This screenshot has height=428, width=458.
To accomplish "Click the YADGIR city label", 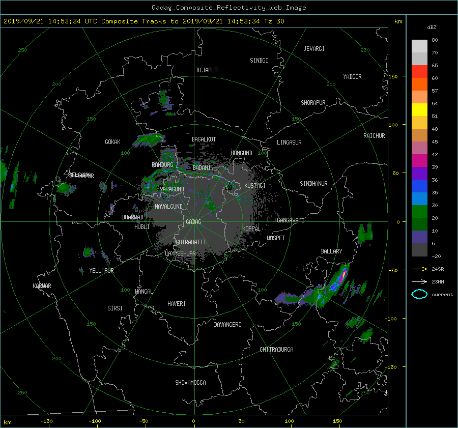I will (x=352, y=77).
